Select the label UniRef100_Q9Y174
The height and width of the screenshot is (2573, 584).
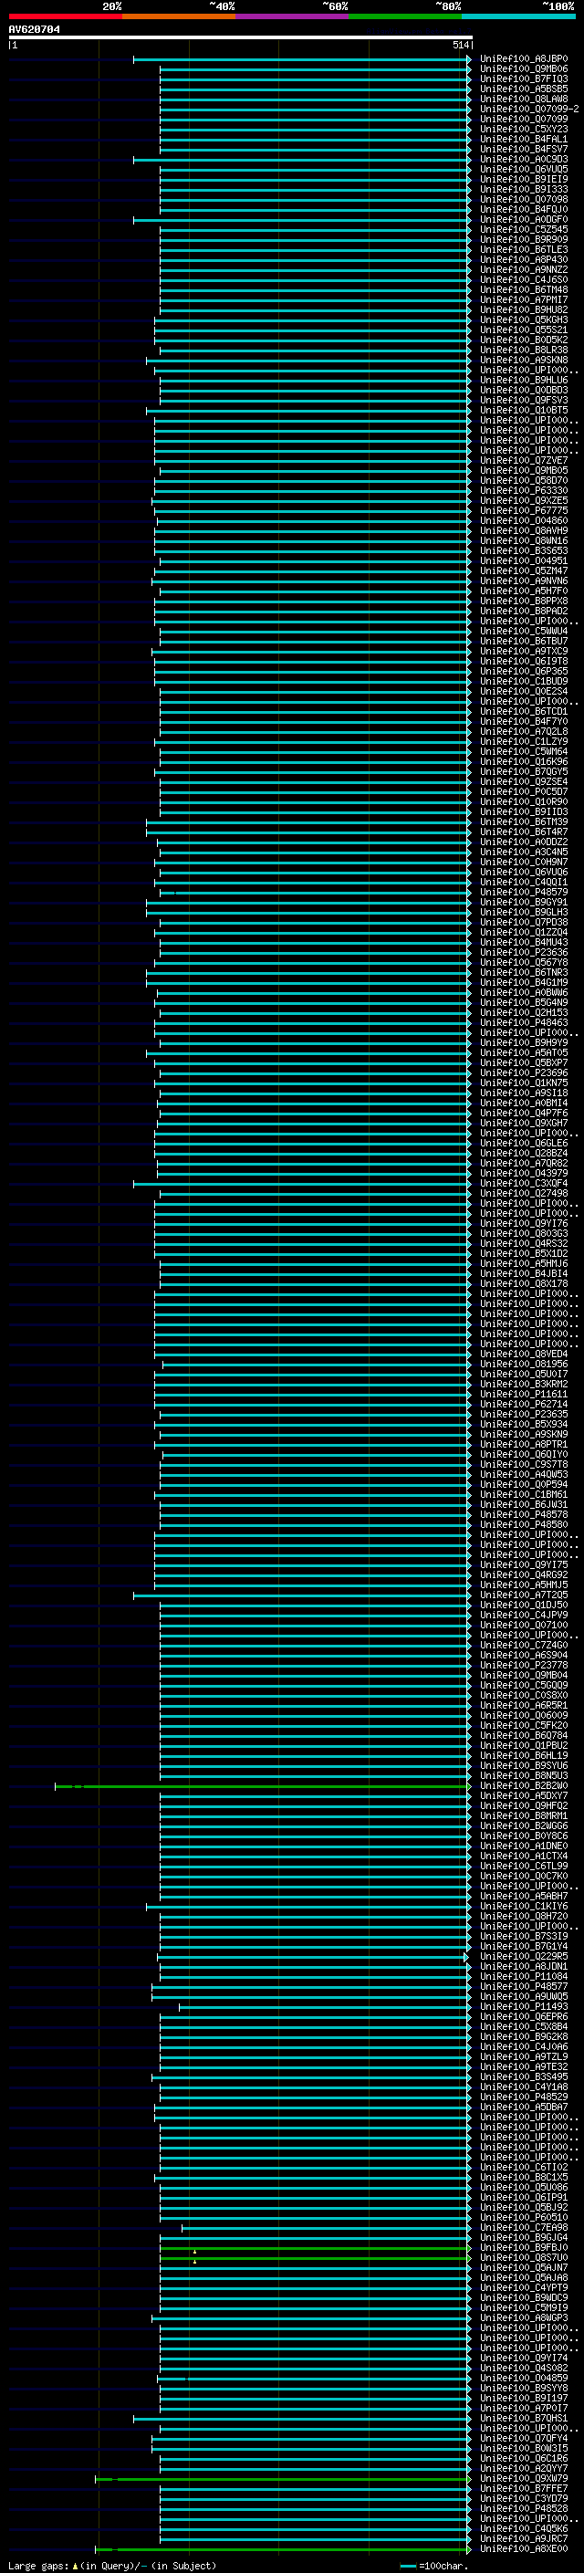pos(524,2359)
